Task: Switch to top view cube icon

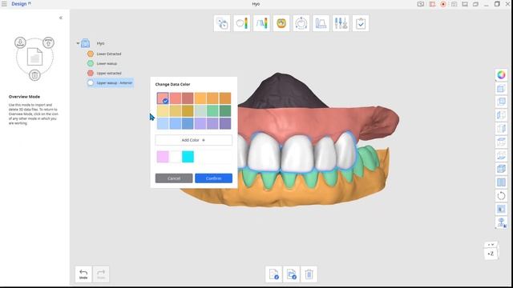Action: (501, 142)
